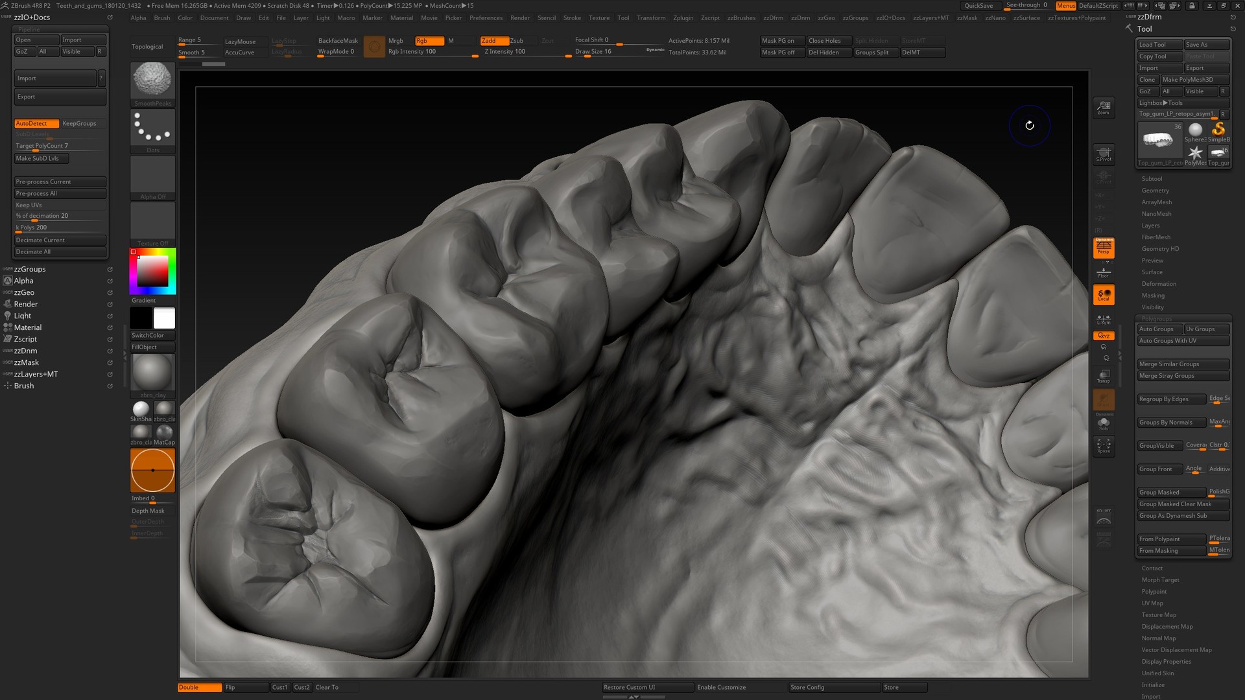The image size is (1245, 700).
Task: Open the Stroke menu
Action: [572, 18]
